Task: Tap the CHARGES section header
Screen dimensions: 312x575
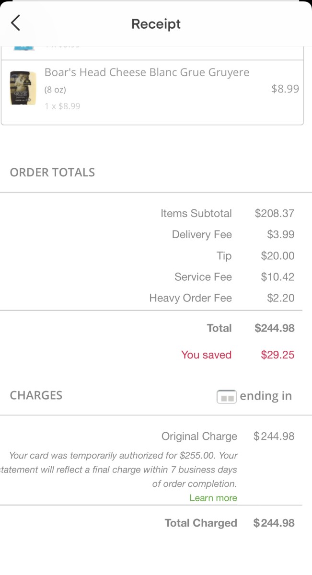Action: point(36,395)
